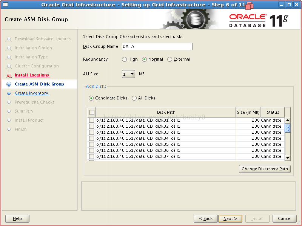The image size is (302, 226).
Task: Close the Oracle Grid Infrastructure window
Action: 297,5
